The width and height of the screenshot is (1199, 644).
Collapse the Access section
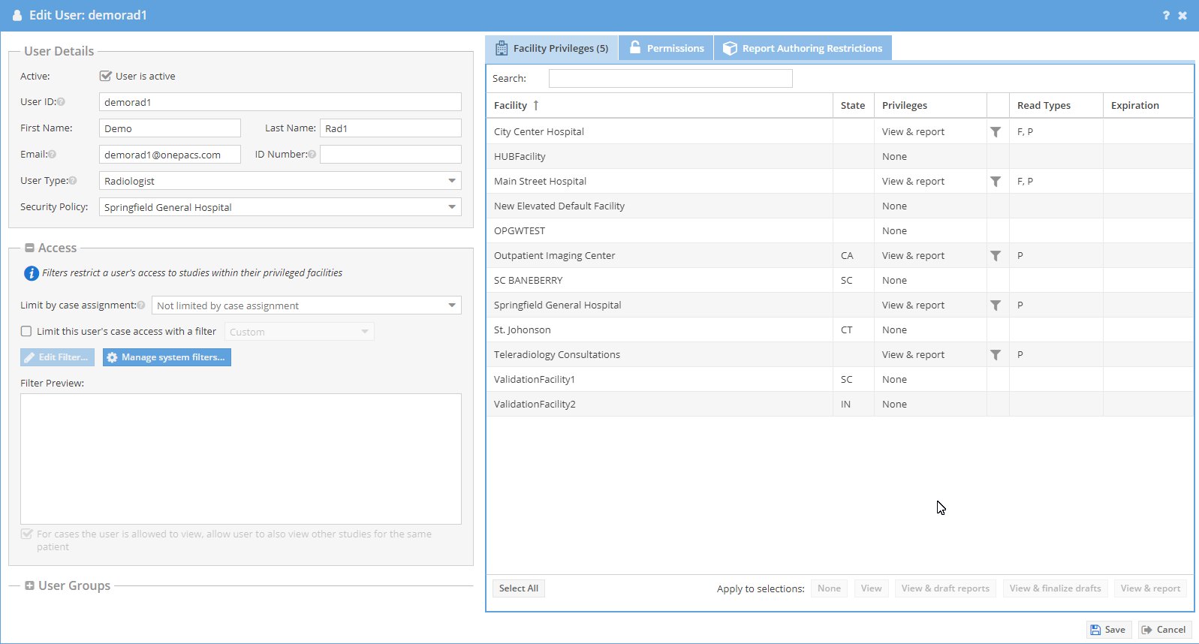[x=29, y=248]
